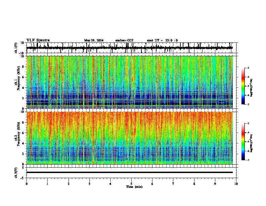Click the 'ch.1(V)' waveform axis label
The height and width of the screenshot is (206, 266).
point(16,48)
